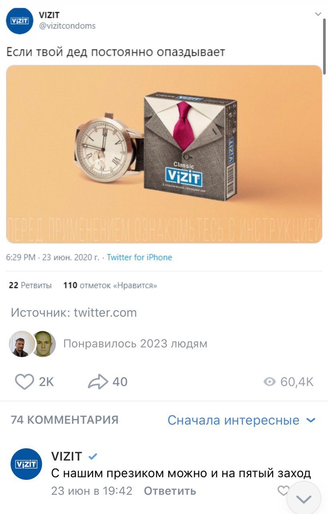The width and height of the screenshot is (328, 514).
Task: Click the views eye icon
Action: [x=270, y=381]
